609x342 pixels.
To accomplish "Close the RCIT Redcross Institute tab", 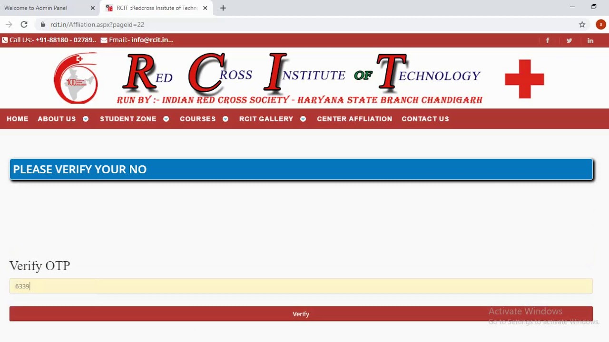I will [x=205, y=8].
